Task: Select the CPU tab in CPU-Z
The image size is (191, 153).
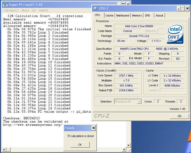Action: (97, 15)
